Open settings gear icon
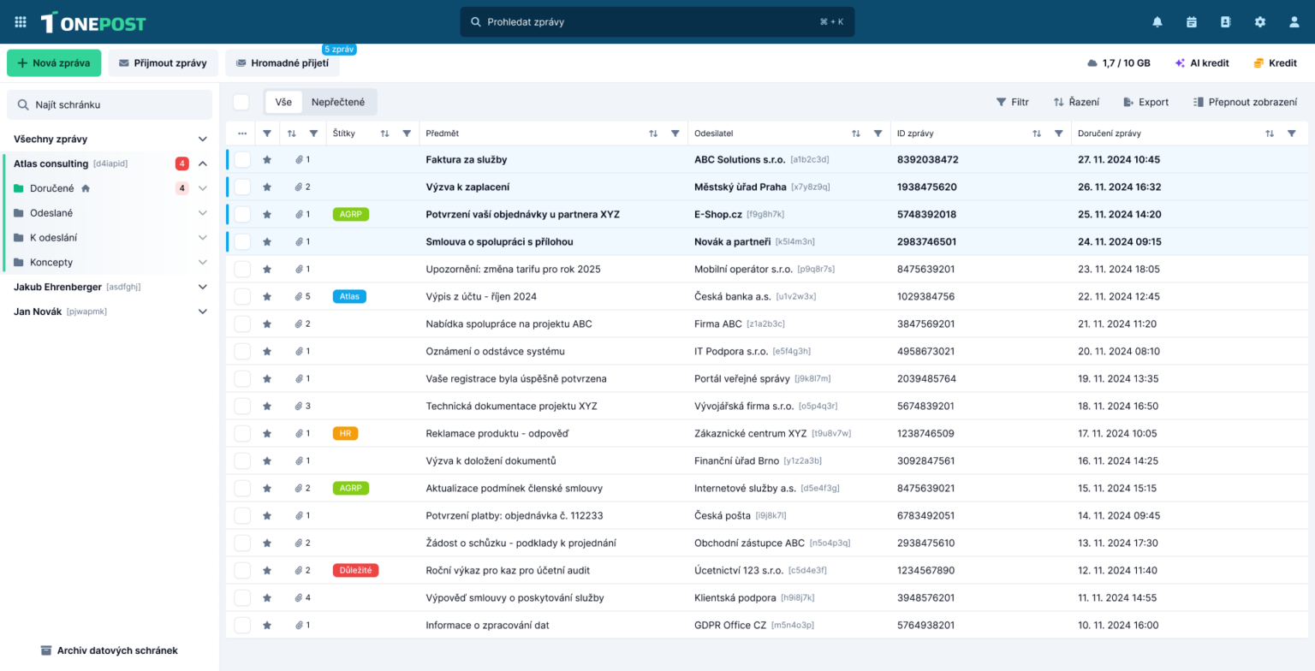Image resolution: width=1315 pixels, height=671 pixels. click(1260, 22)
